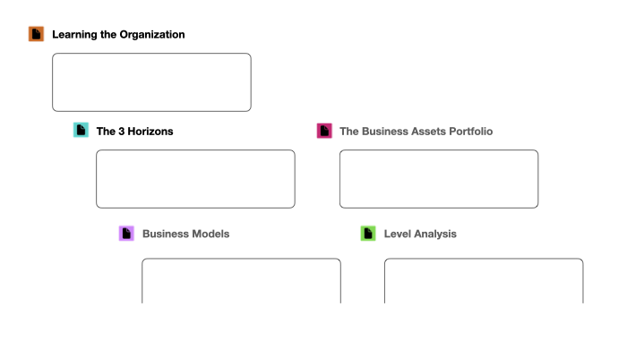Open The 3 Horizons heading
The image size is (627, 358).
134,131
